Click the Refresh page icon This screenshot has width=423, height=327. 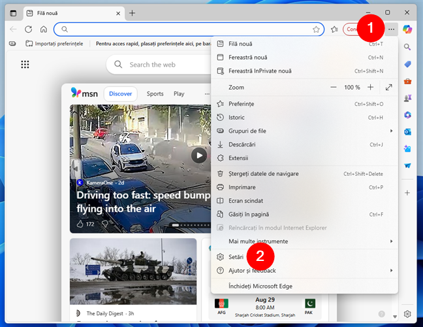pyautogui.click(x=28, y=29)
